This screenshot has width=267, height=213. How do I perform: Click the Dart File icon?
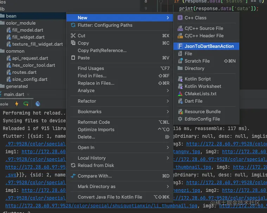pos(180,101)
